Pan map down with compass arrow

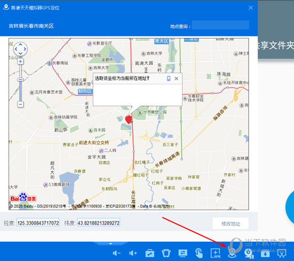(20, 53)
